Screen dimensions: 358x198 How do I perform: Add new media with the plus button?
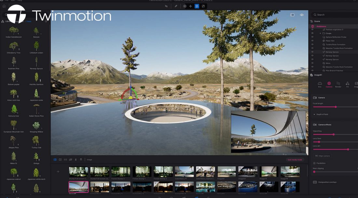(x=58, y=172)
